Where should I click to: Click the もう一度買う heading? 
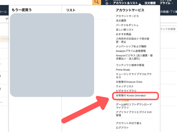22,10
